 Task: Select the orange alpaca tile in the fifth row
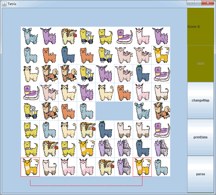pos(67,111)
